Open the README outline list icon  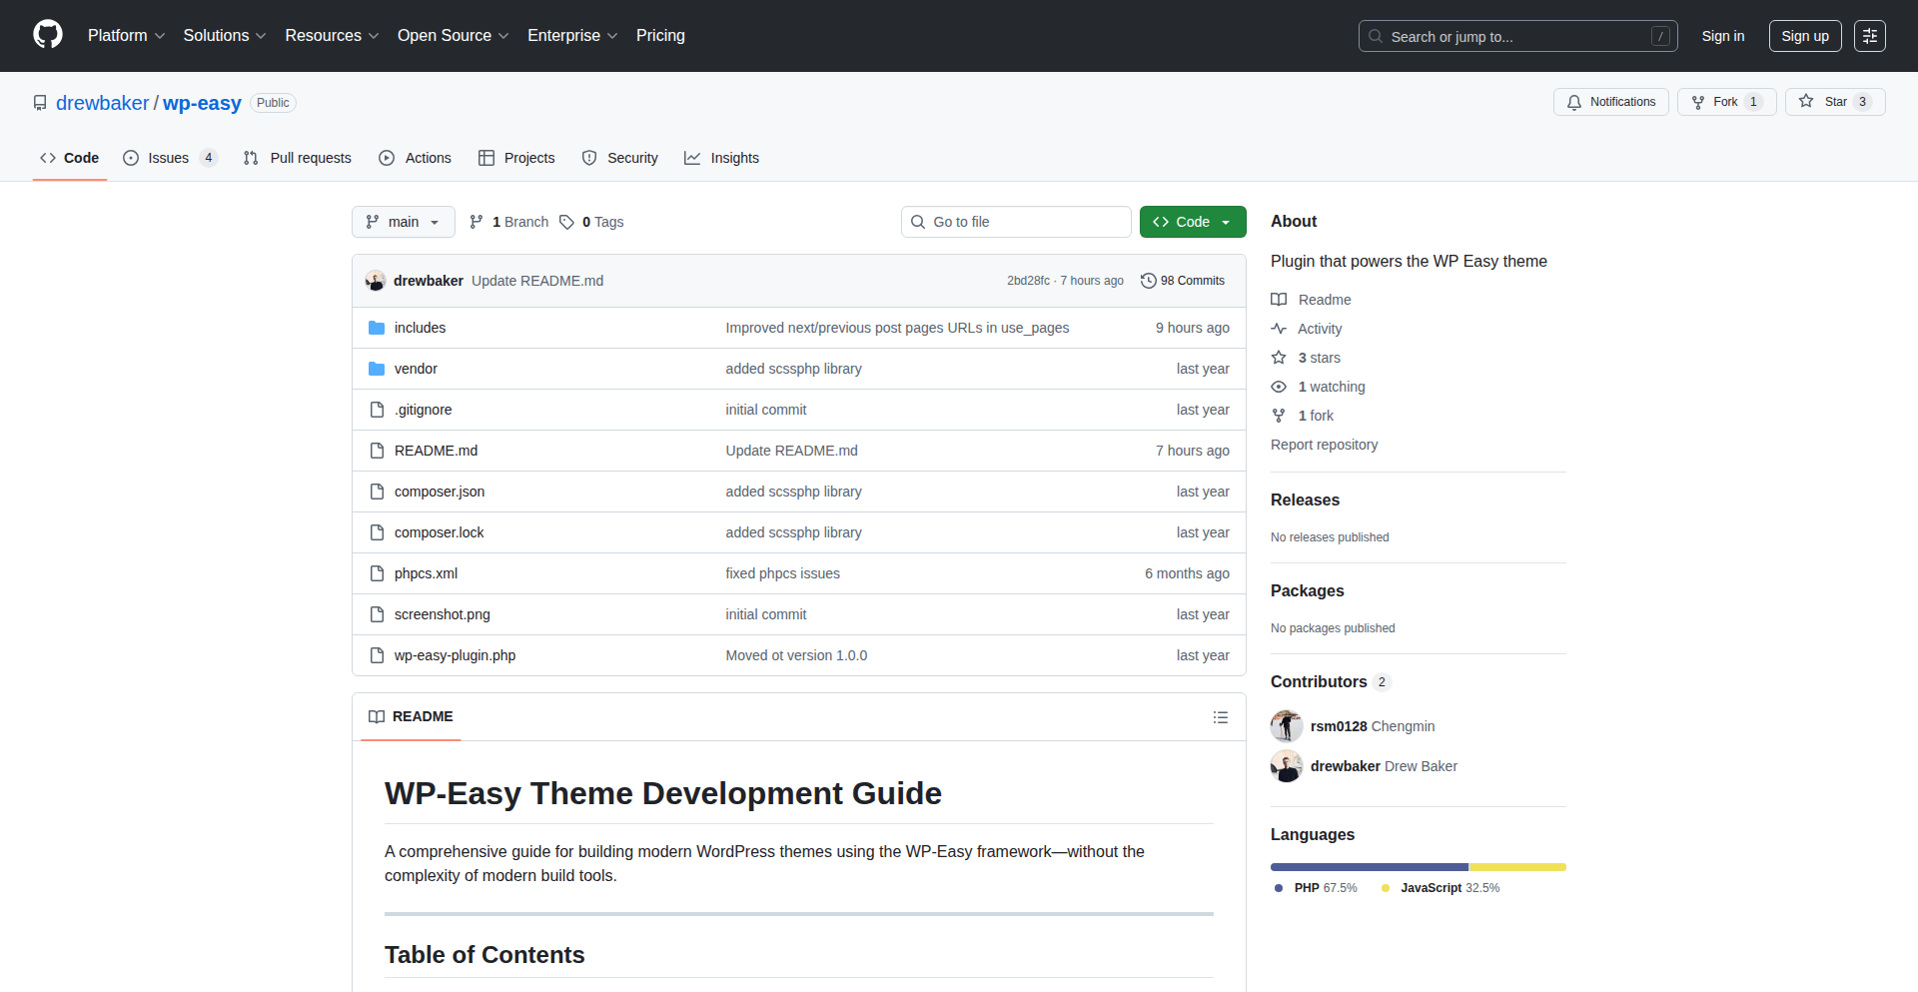click(1220, 717)
